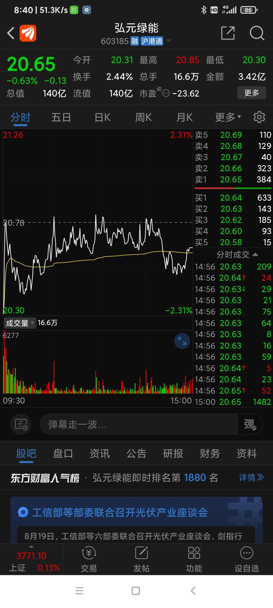Tap the 更多 quote details button

(252, 93)
